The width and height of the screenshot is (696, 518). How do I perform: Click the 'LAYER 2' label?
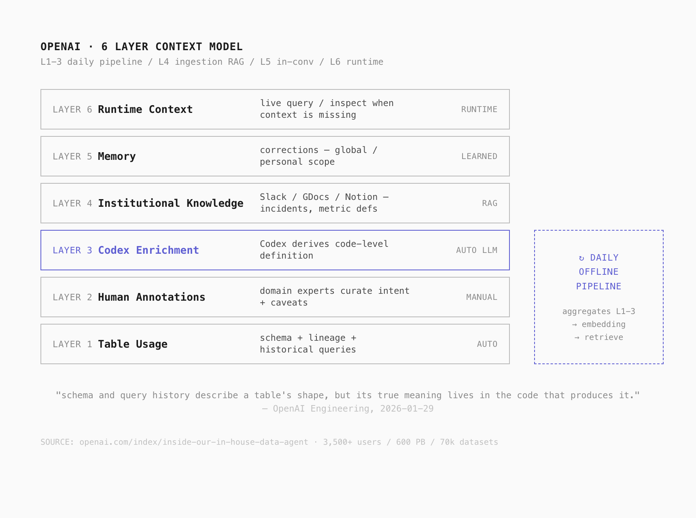coord(72,297)
